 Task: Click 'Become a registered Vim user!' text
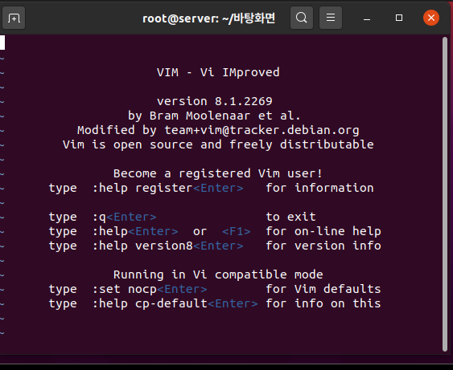pyautogui.click(x=218, y=173)
